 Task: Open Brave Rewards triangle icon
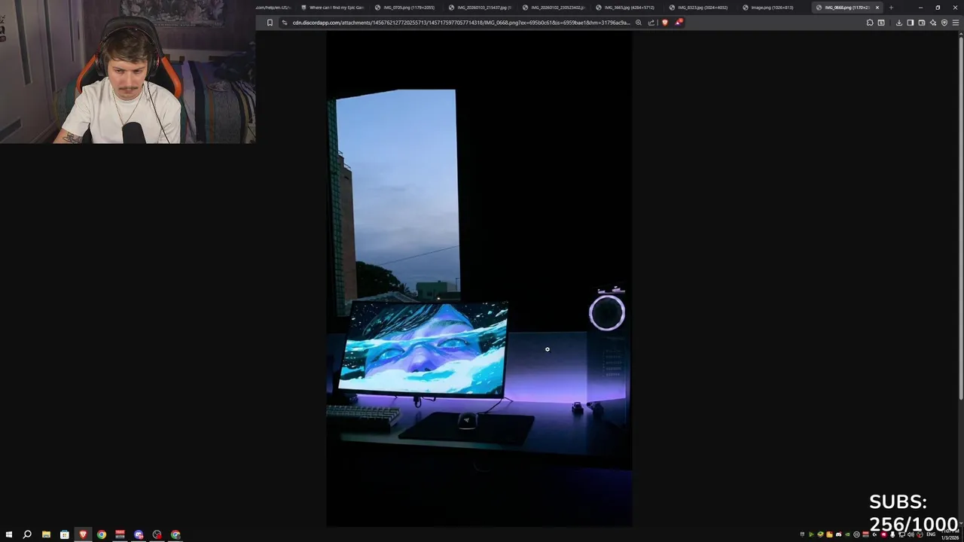click(x=678, y=23)
